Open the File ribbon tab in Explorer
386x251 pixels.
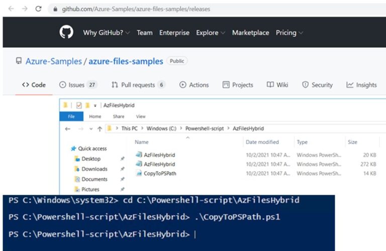coord(71,116)
